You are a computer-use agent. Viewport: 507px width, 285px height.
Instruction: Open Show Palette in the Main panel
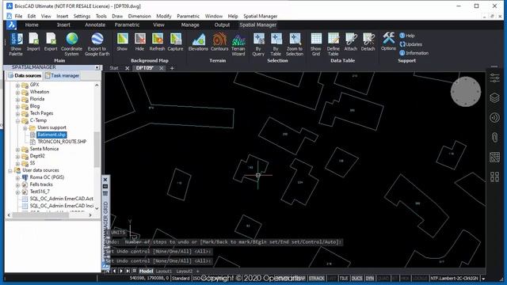[x=16, y=44]
